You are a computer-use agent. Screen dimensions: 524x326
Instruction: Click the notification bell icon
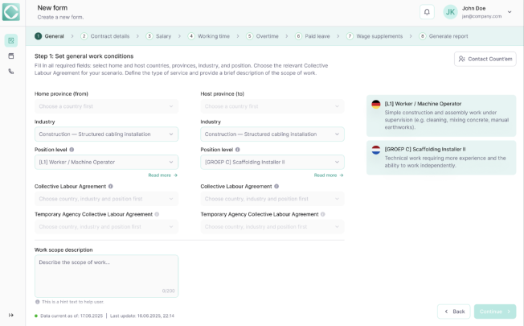(x=427, y=12)
